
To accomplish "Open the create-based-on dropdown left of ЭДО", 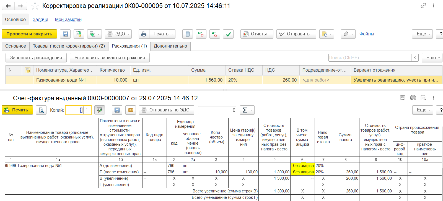I will 95,34.
